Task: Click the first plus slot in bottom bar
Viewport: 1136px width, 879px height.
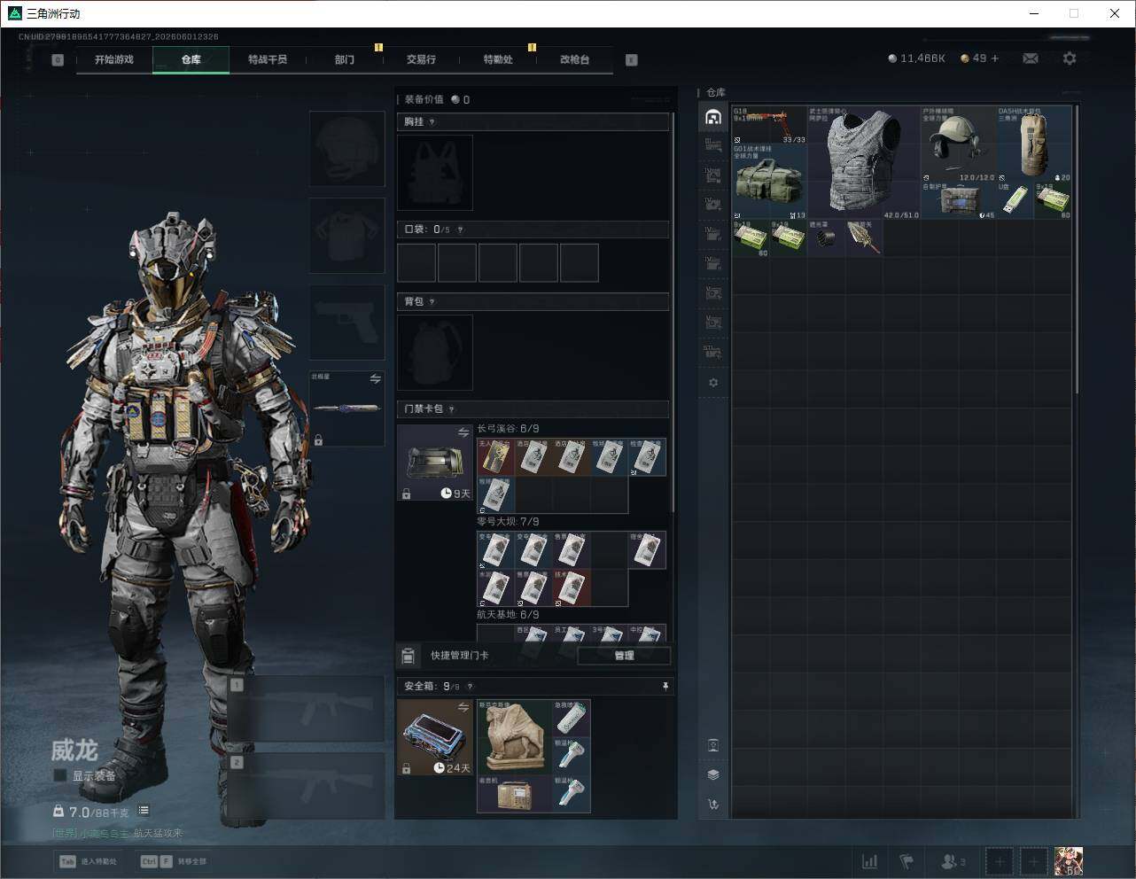Action: tap(999, 861)
